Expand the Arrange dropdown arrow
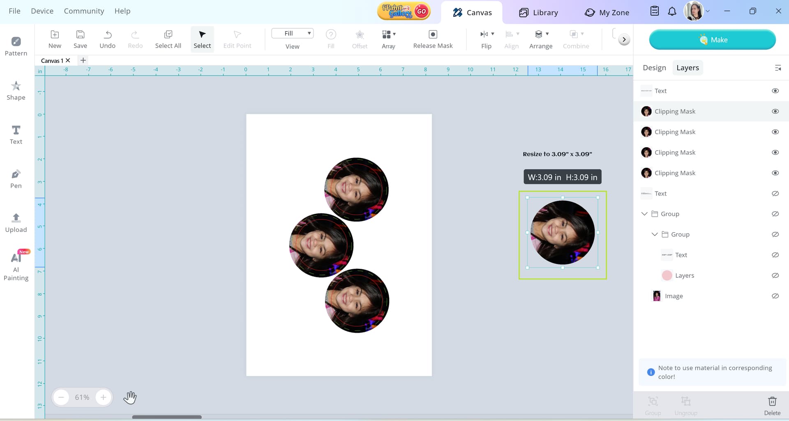Viewport: 789px width, 421px height. click(x=547, y=34)
